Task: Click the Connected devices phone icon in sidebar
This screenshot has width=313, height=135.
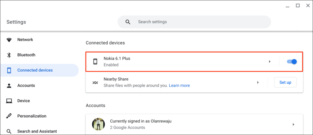Action: [x=9, y=70]
